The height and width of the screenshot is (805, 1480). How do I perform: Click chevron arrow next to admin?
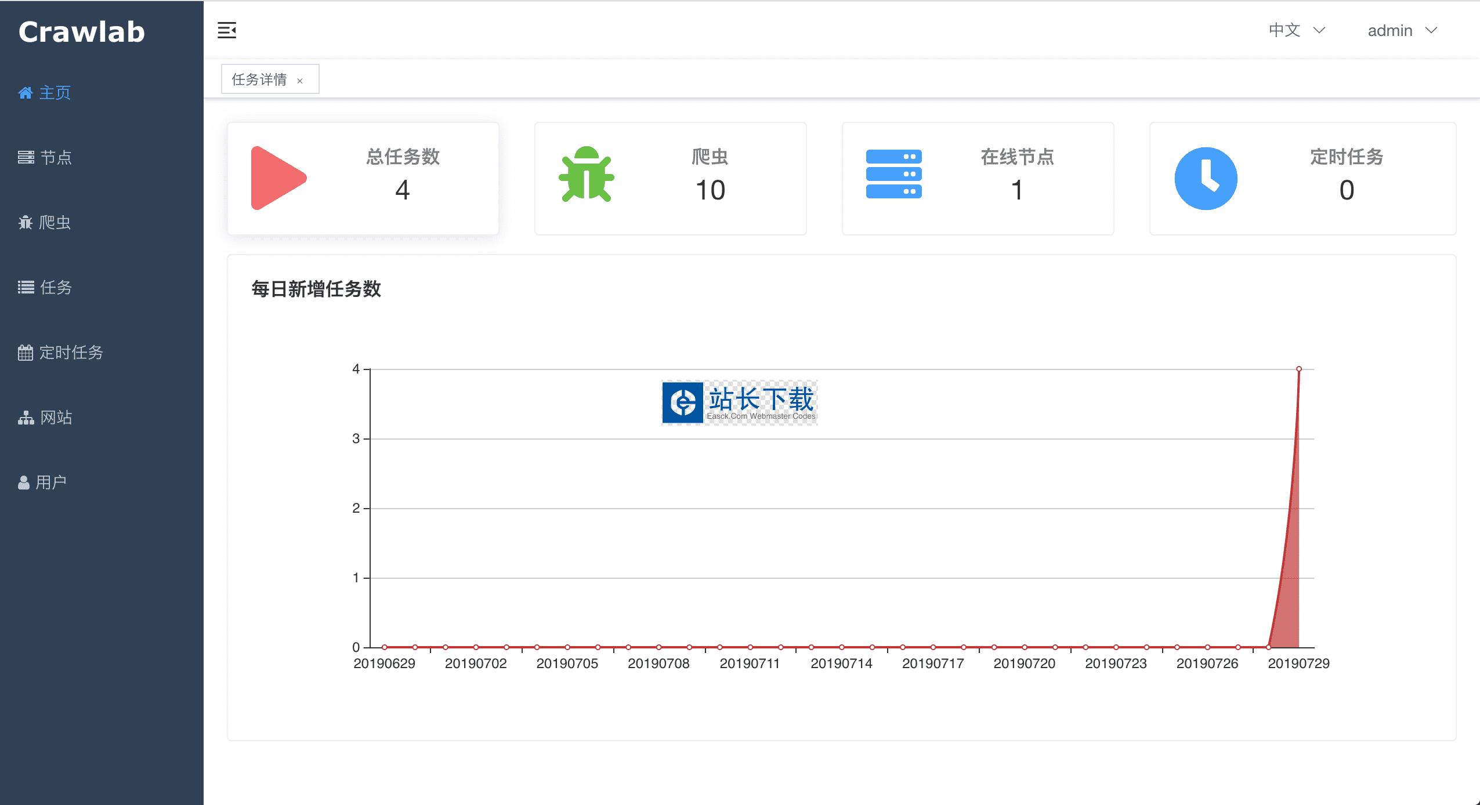click(1431, 30)
